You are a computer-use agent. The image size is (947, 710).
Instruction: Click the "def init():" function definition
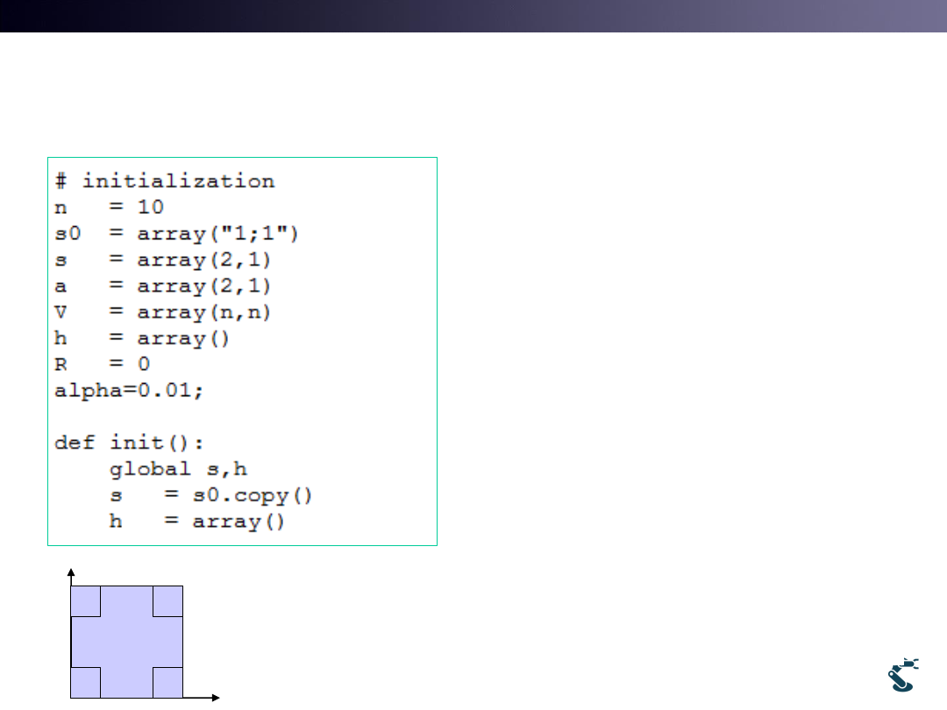click(x=130, y=443)
